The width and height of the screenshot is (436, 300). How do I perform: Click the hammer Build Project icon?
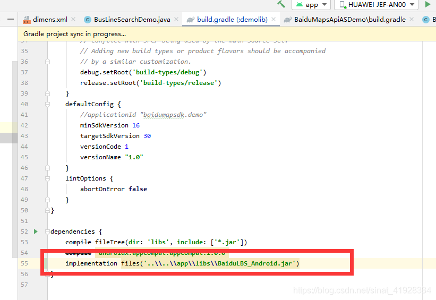[x=281, y=4]
